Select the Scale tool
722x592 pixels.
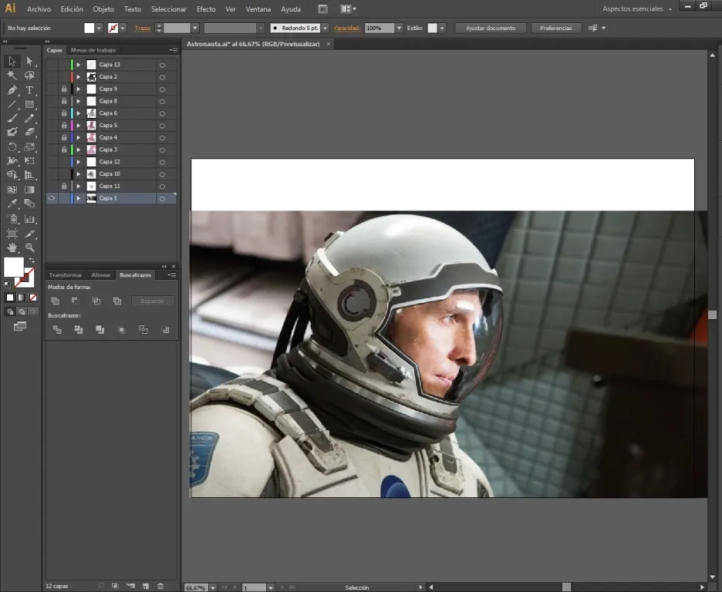[x=29, y=147]
